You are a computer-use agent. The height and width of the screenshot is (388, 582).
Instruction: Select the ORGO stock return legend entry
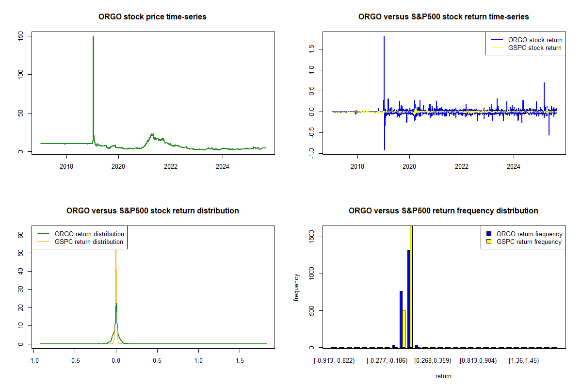pos(535,40)
